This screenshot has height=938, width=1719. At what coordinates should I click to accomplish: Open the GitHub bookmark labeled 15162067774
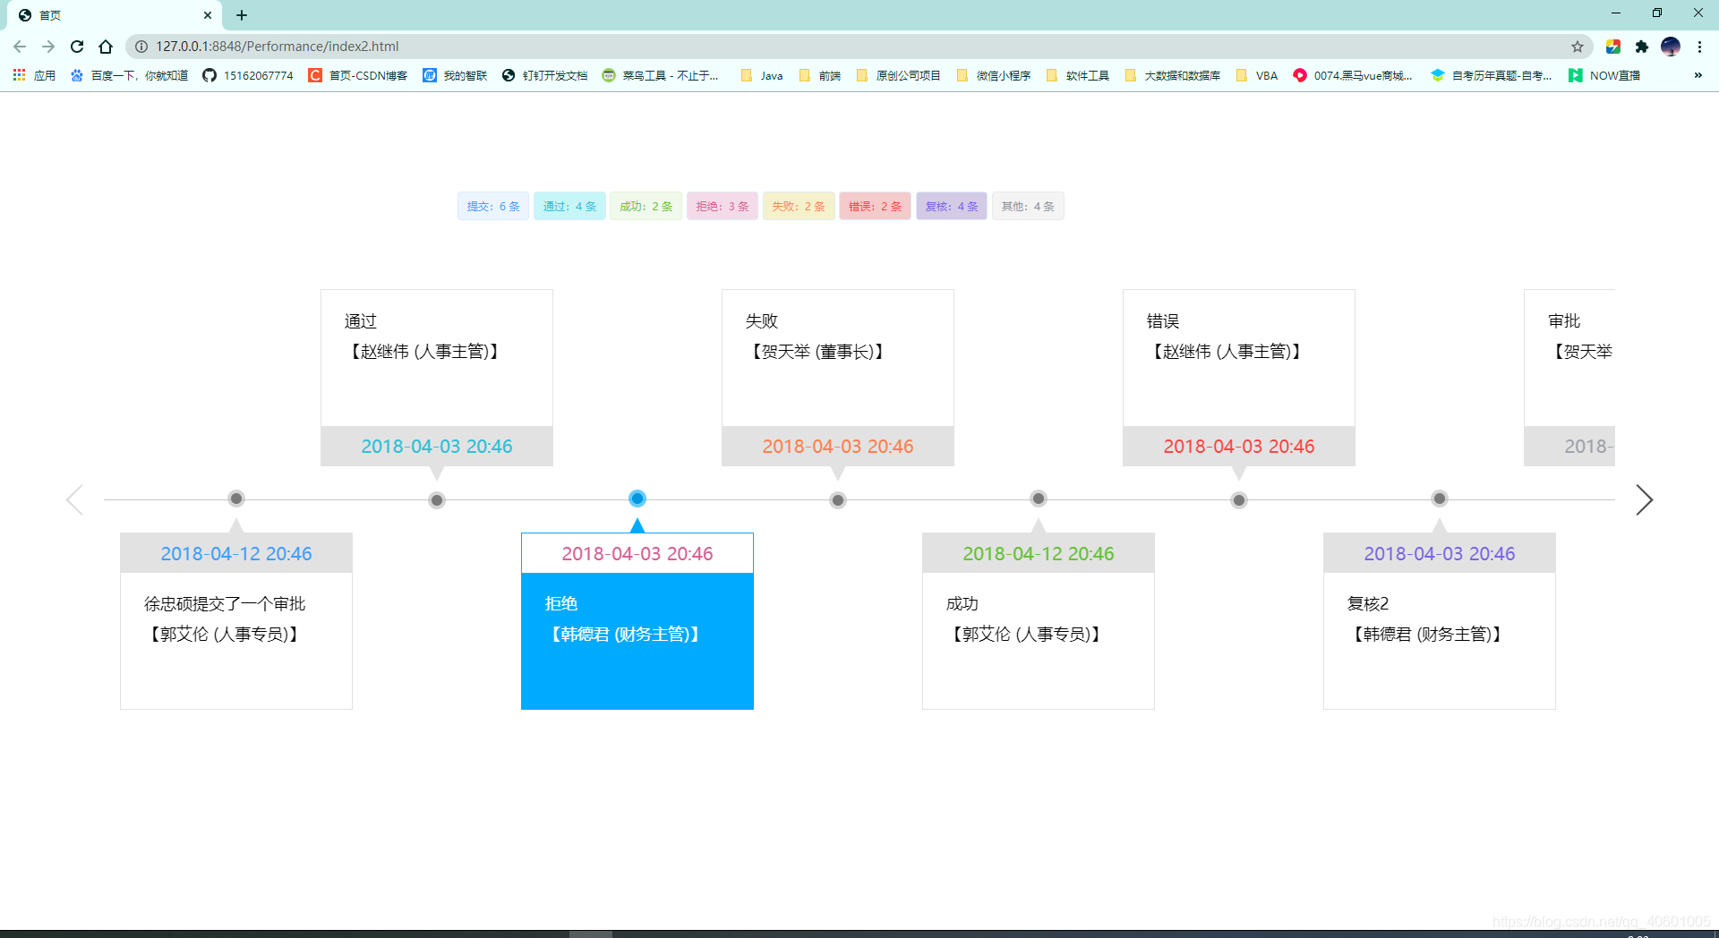[247, 75]
